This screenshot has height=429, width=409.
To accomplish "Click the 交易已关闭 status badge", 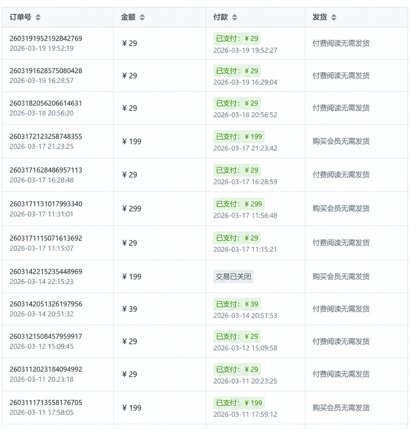I will 233,277.
